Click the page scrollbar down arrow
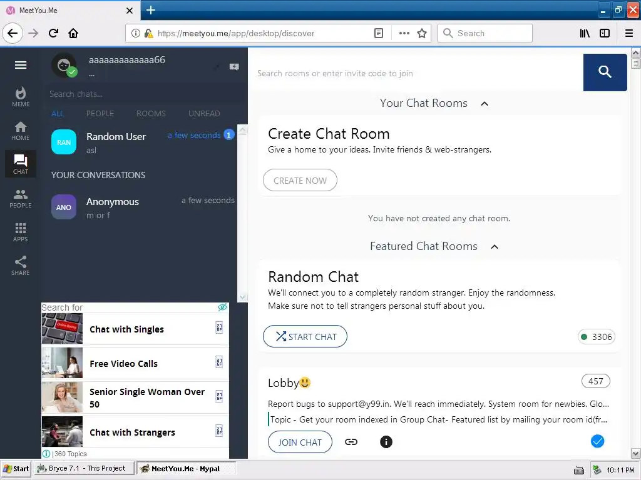The width and height of the screenshot is (641, 480). tap(636, 453)
